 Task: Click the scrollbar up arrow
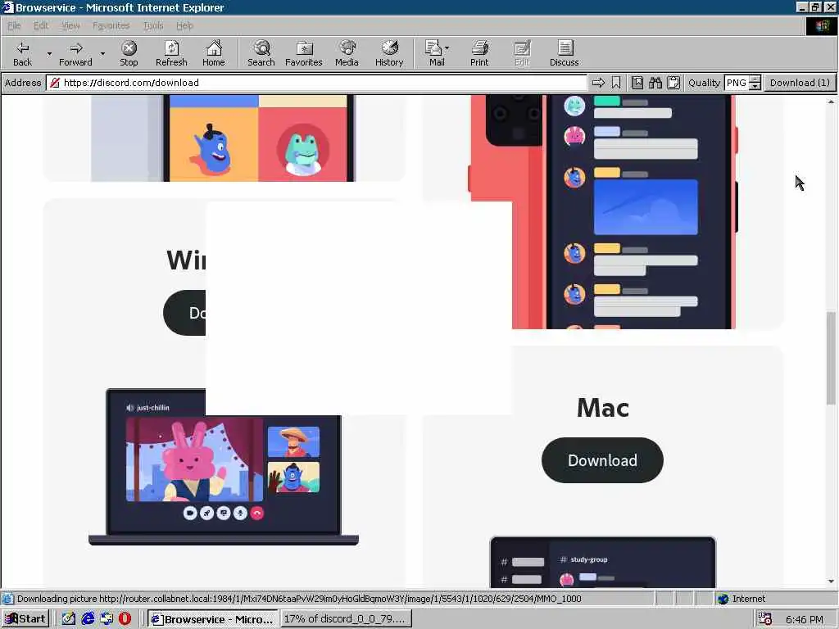click(831, 101)
